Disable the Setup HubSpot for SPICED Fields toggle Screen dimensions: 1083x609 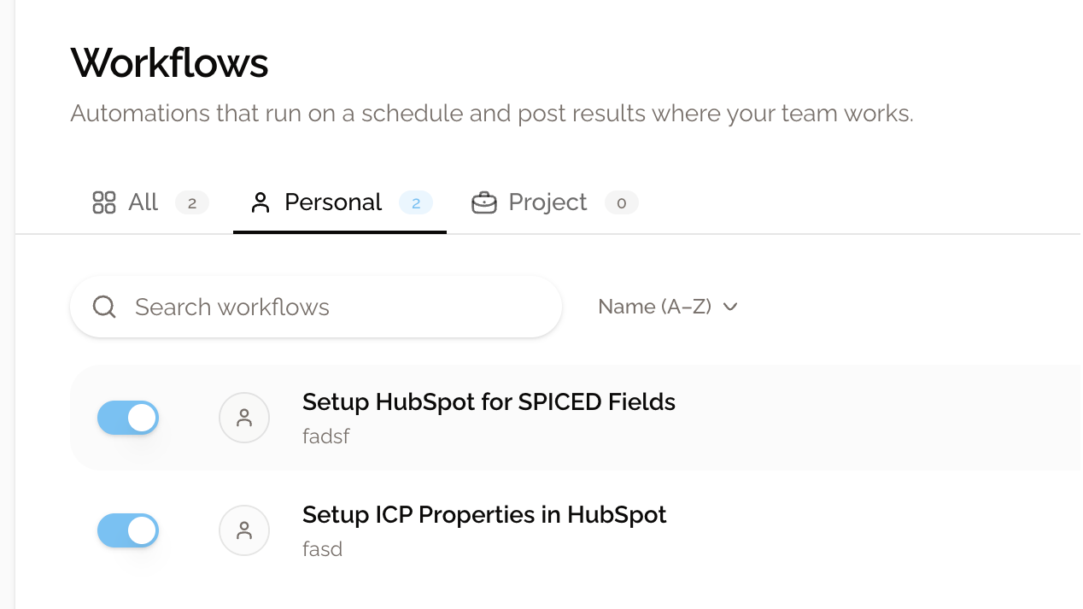coord(128,418)
